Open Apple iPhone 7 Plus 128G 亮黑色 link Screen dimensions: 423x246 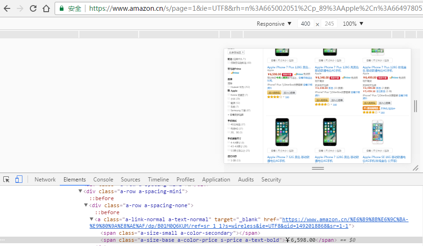point(337,69)
